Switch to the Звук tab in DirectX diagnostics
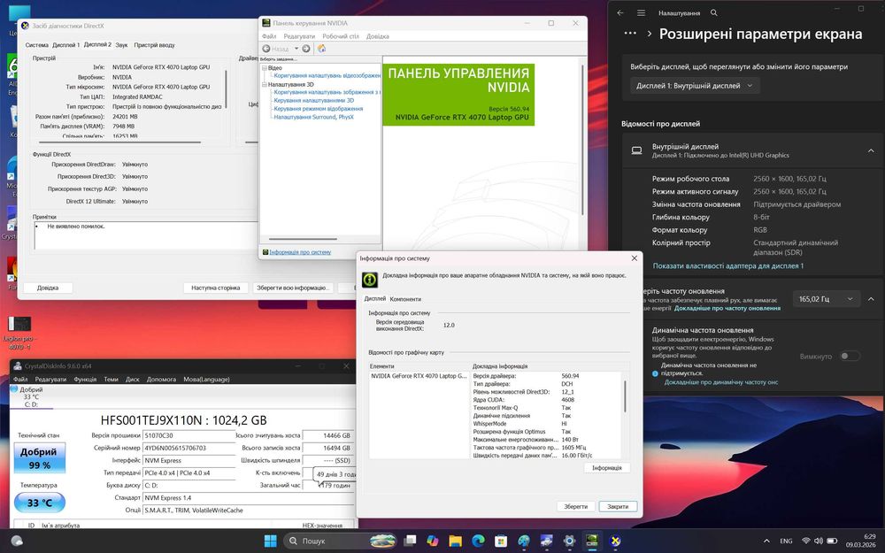The width and height of the screenshot is (885, 553). point(121,45)
